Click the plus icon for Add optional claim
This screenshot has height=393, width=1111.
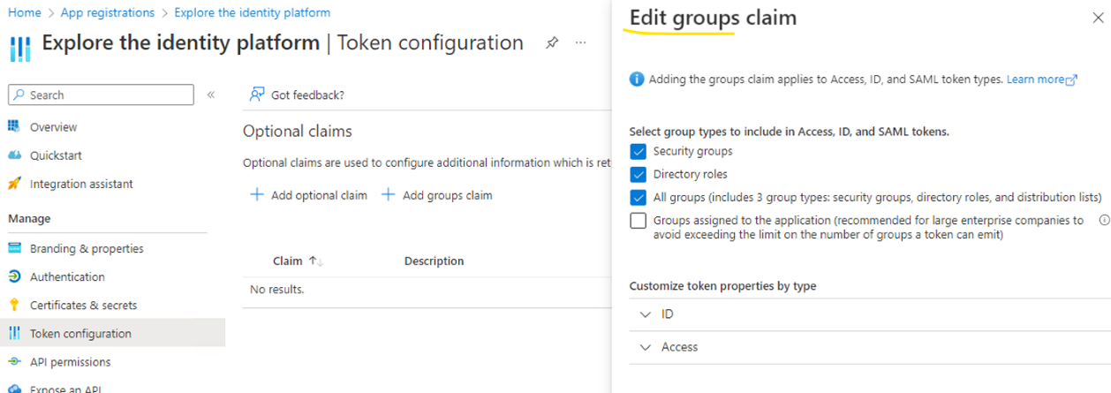[x=257, y=195]
